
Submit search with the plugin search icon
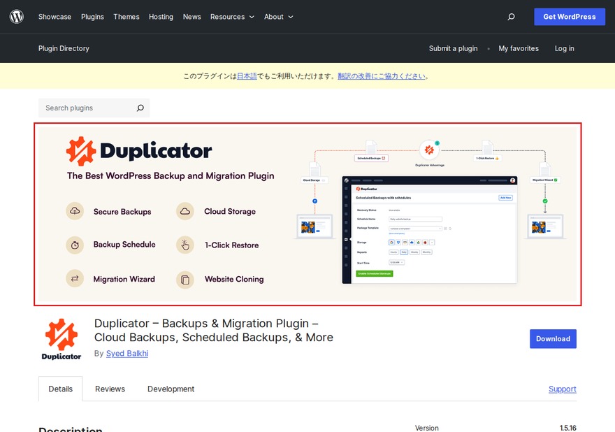(140, 108)
